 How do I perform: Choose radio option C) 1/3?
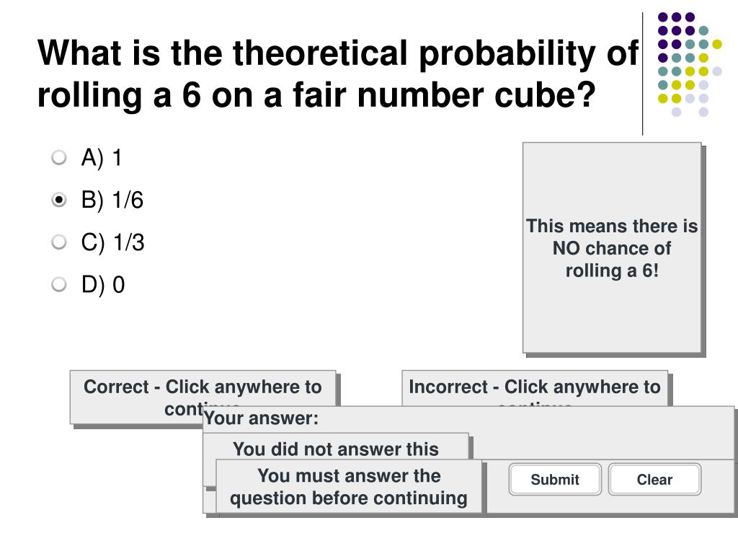[59, 242]
